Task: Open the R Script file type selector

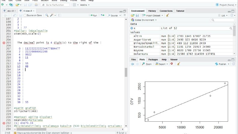Action: [x=122, y=132]
